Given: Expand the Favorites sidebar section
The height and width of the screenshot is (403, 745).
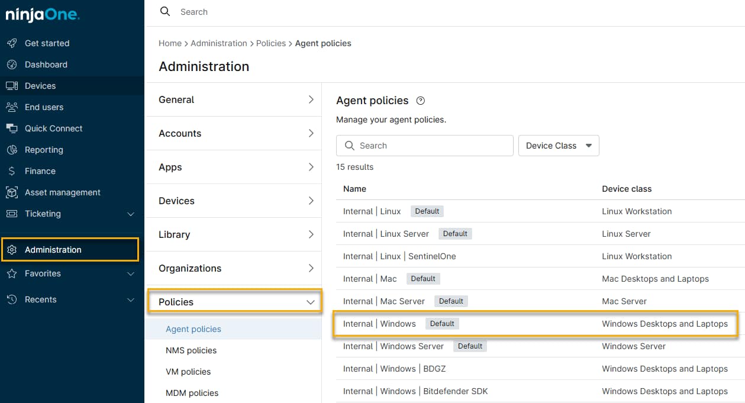Looking at the screenshot, I should pos(131,273).
